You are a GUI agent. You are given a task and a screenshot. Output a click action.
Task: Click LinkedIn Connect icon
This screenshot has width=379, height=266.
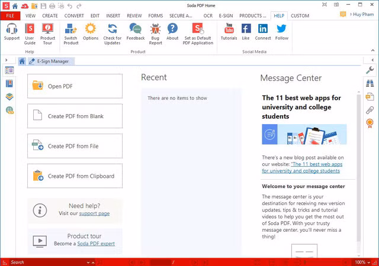(263, 28)
